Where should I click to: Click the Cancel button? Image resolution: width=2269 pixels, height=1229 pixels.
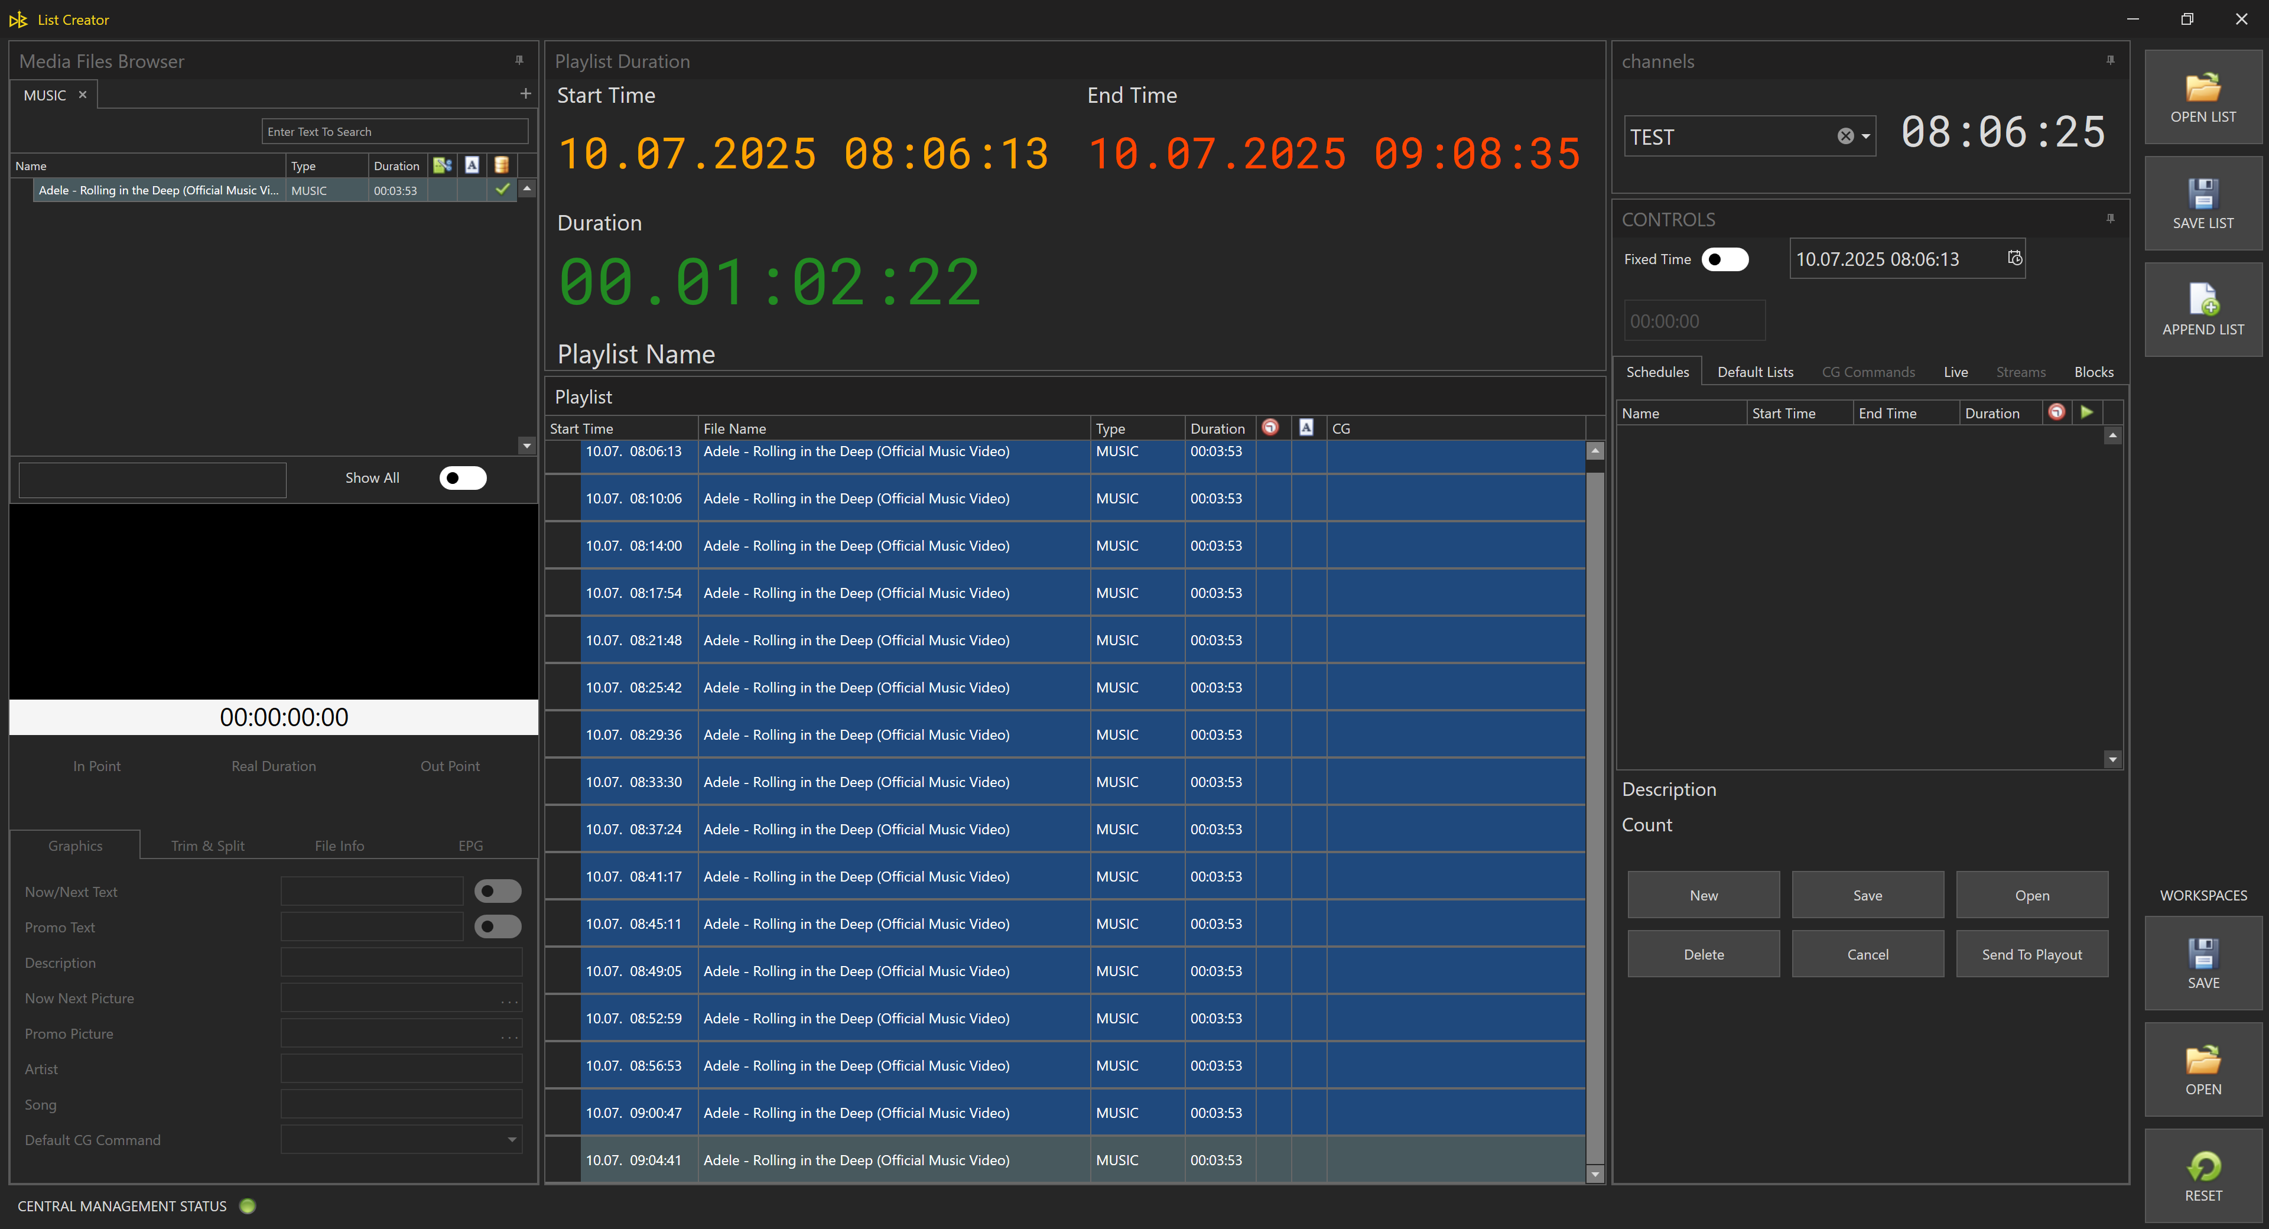(x=1867, y=954)
